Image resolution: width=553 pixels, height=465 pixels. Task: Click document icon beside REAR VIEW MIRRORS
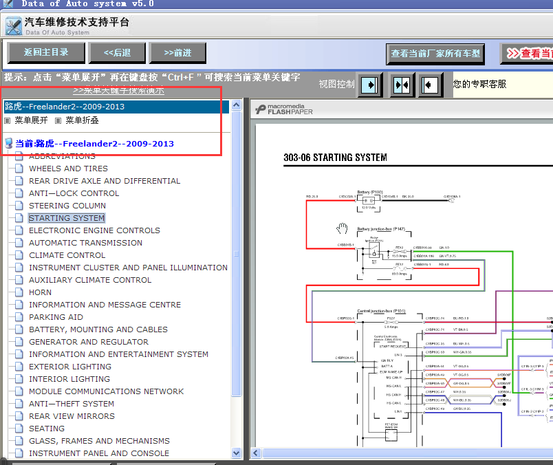point(19,416)
